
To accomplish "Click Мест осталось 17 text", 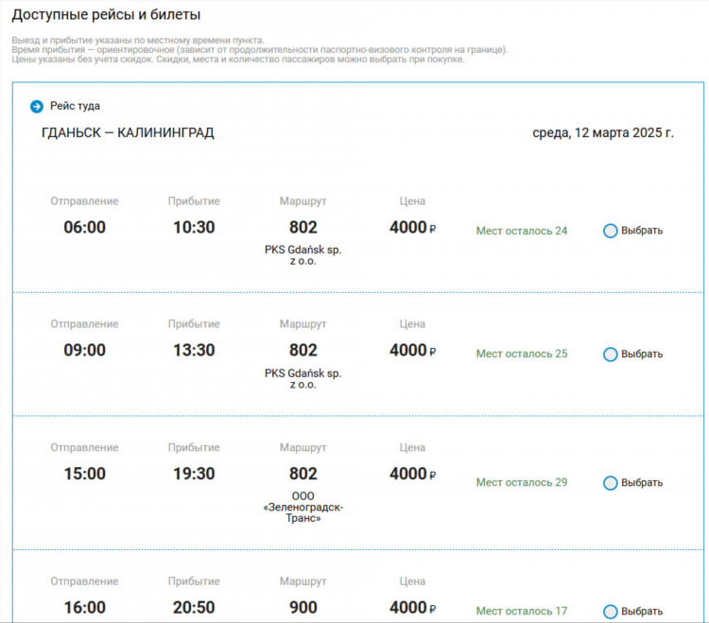I will click(x=521, y=612).
